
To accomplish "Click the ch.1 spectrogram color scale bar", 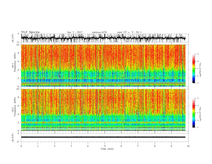I will (x=194, y=69).
